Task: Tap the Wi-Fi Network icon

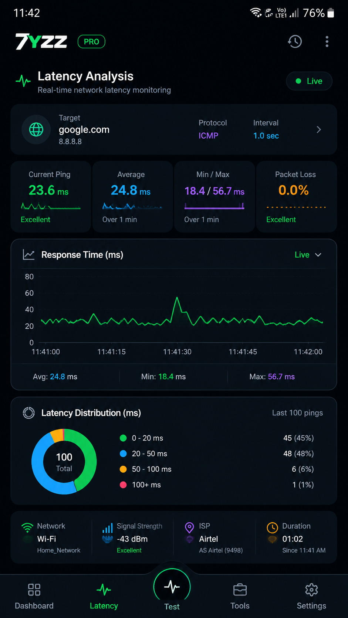Action: 27,527
